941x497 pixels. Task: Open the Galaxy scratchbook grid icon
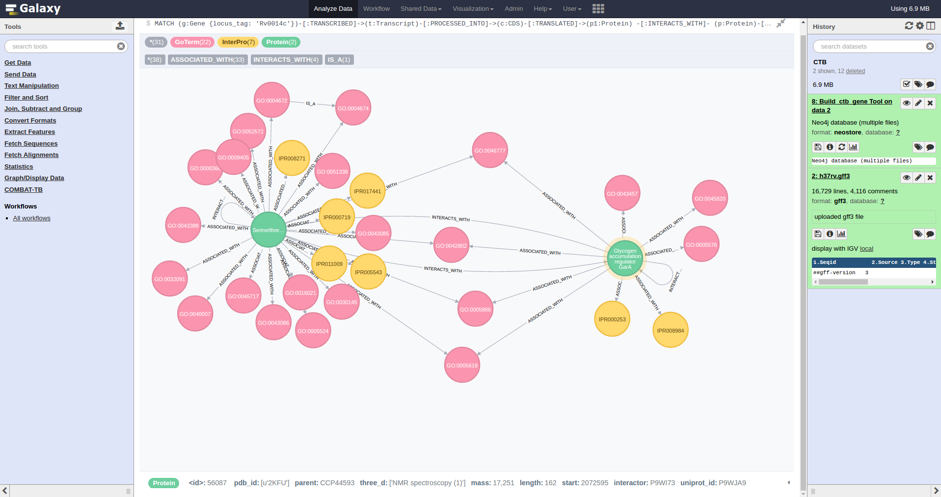tap(598, 9)
